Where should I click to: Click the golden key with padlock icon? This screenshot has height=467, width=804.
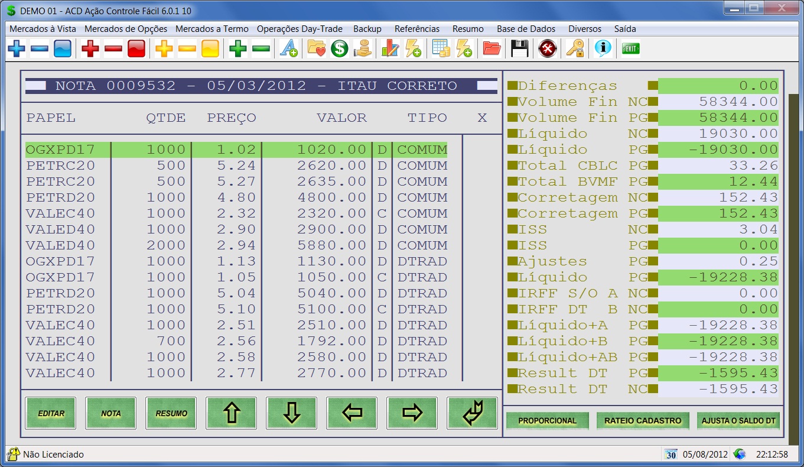575,49
